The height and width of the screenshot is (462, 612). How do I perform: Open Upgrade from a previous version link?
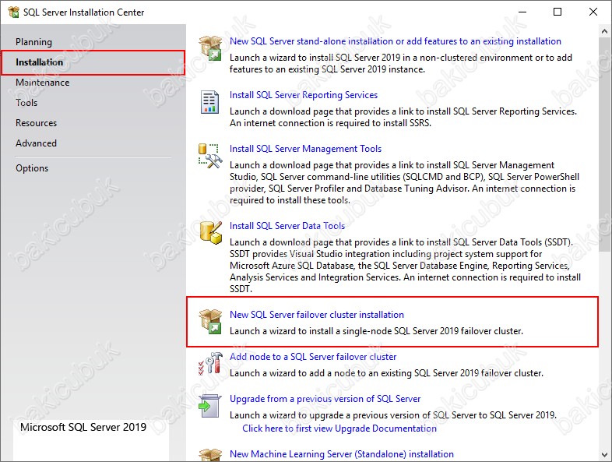click(325, 399)
